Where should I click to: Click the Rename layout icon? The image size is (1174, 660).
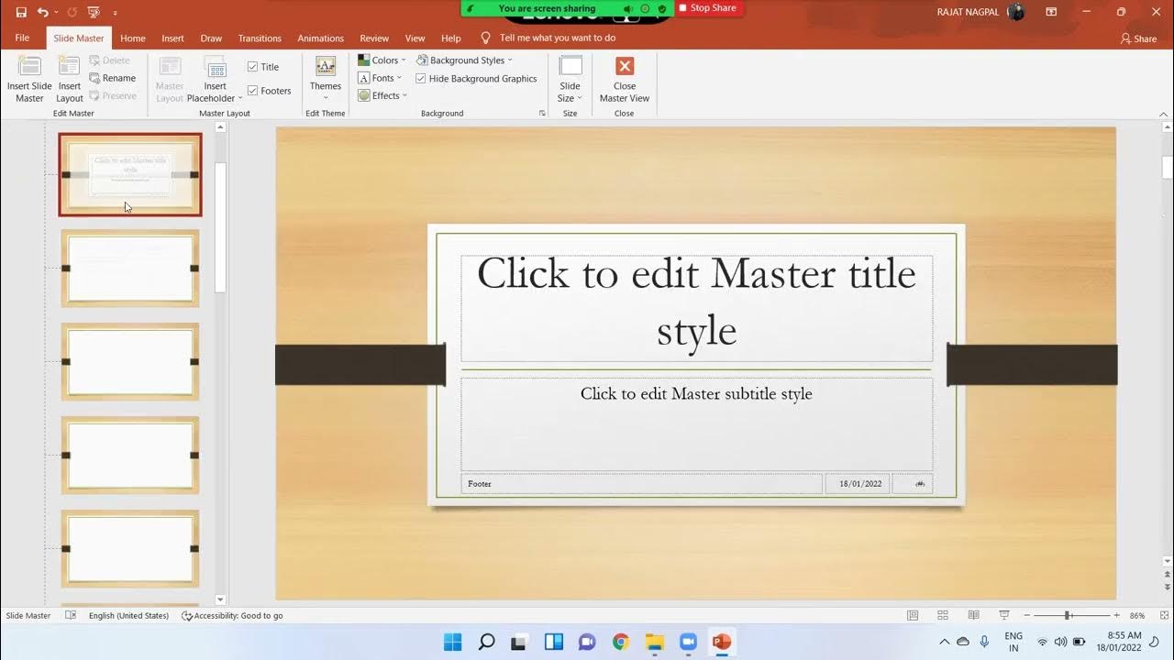[x=95, y=78]
